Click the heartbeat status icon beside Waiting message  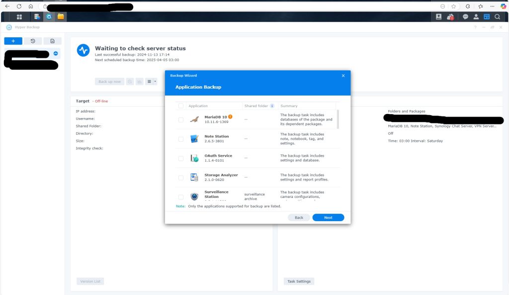(x=83, y=51)
